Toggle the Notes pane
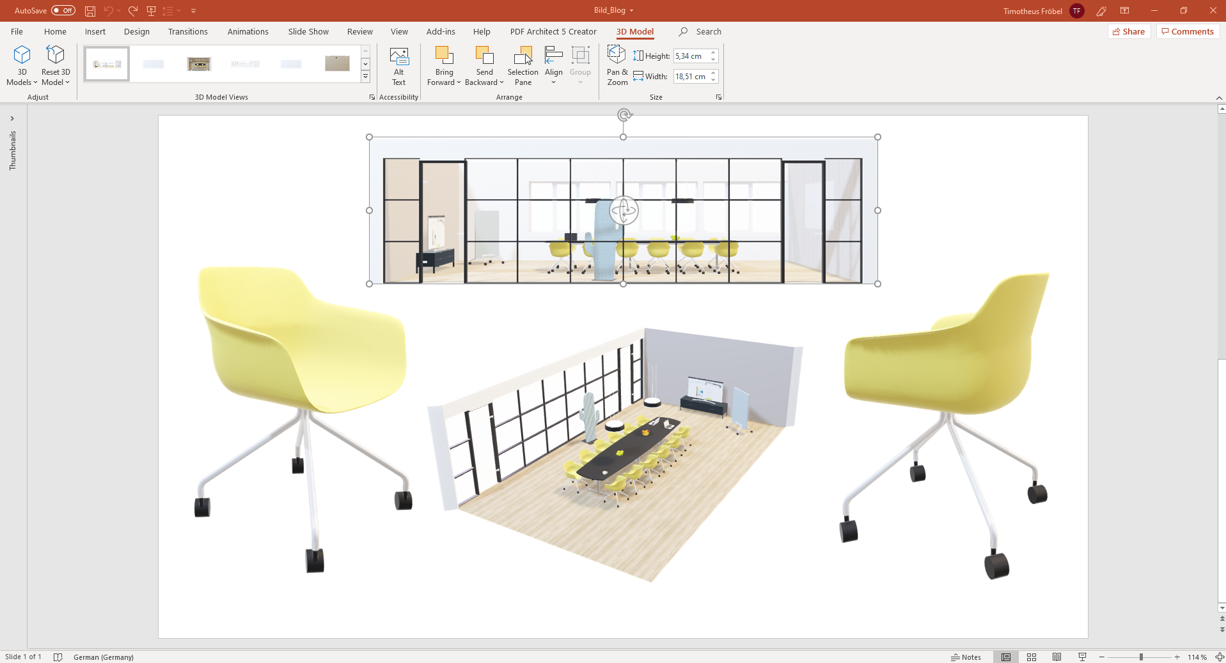This screenshot has width=1226, height=663. click(x=966, y=657)
